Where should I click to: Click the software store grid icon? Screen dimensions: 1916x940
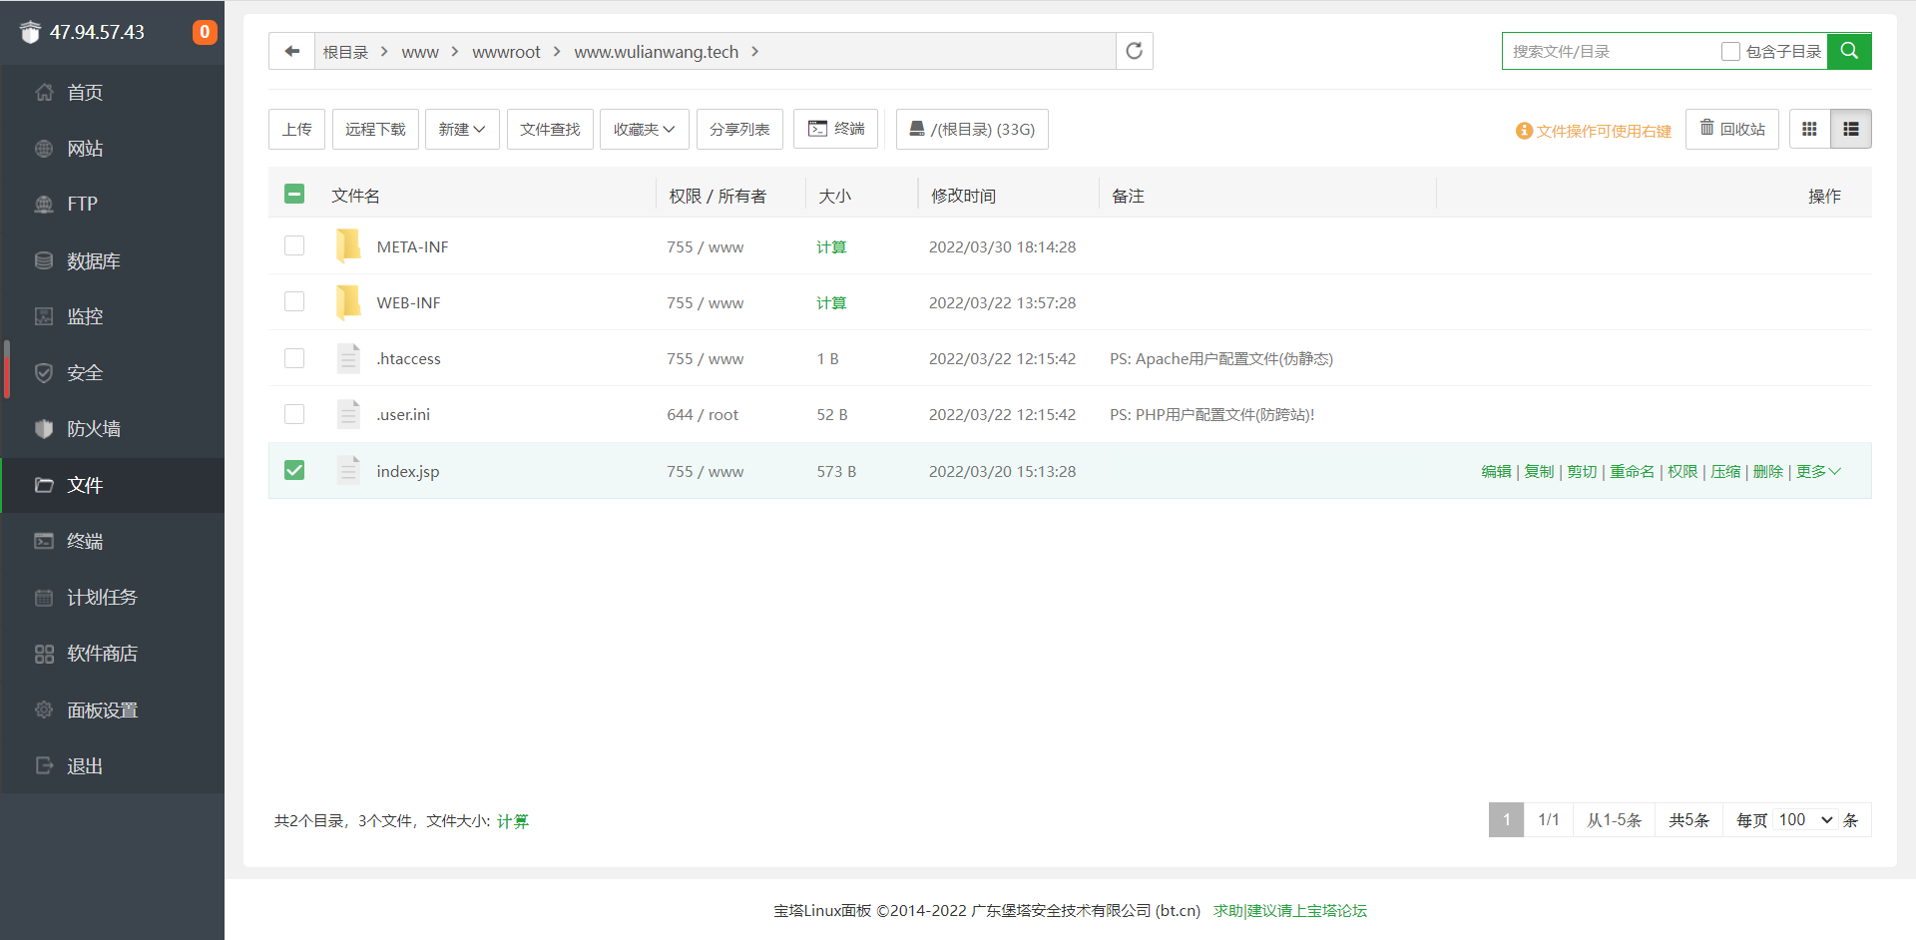tap(44, 654)
